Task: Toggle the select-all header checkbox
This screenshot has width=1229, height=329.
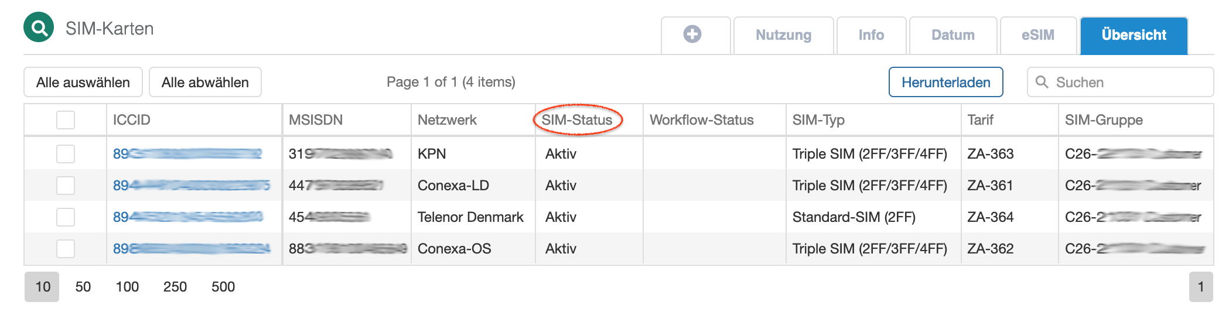Action: point(66,120)
